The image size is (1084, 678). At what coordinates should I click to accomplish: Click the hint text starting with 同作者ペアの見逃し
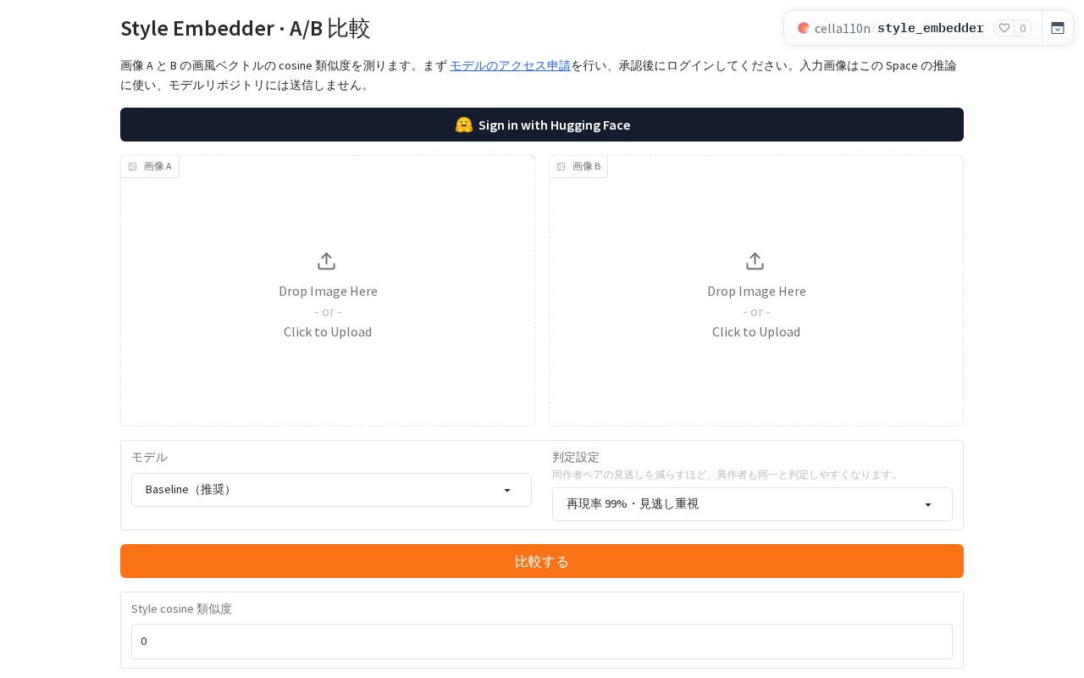(727, 475)
